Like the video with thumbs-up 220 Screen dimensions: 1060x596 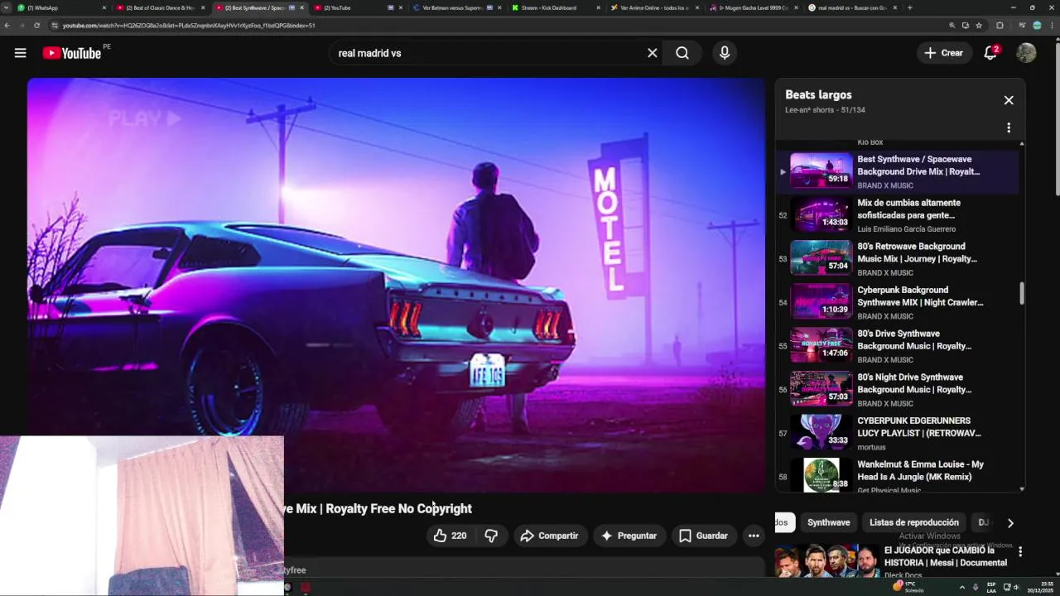pyautogui.click(x=450, y=536)
